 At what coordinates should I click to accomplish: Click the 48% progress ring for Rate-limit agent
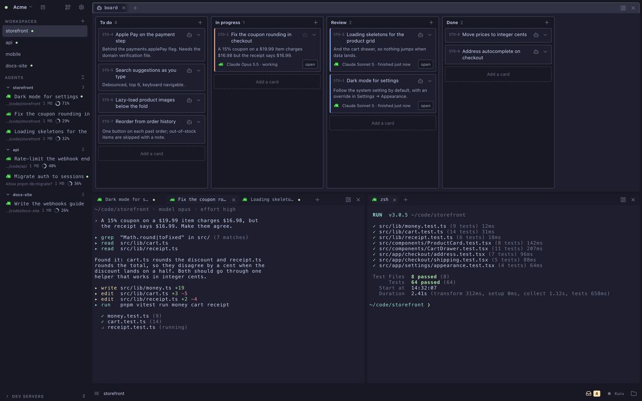coord(44,166)
